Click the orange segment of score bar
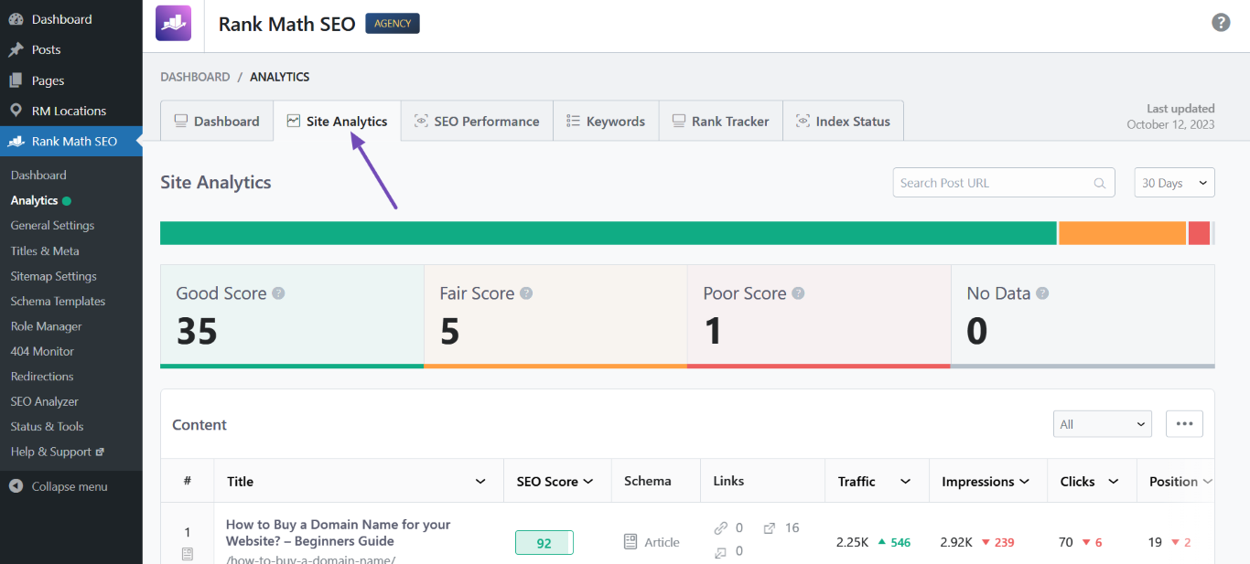 click(x=1123, y=233)
